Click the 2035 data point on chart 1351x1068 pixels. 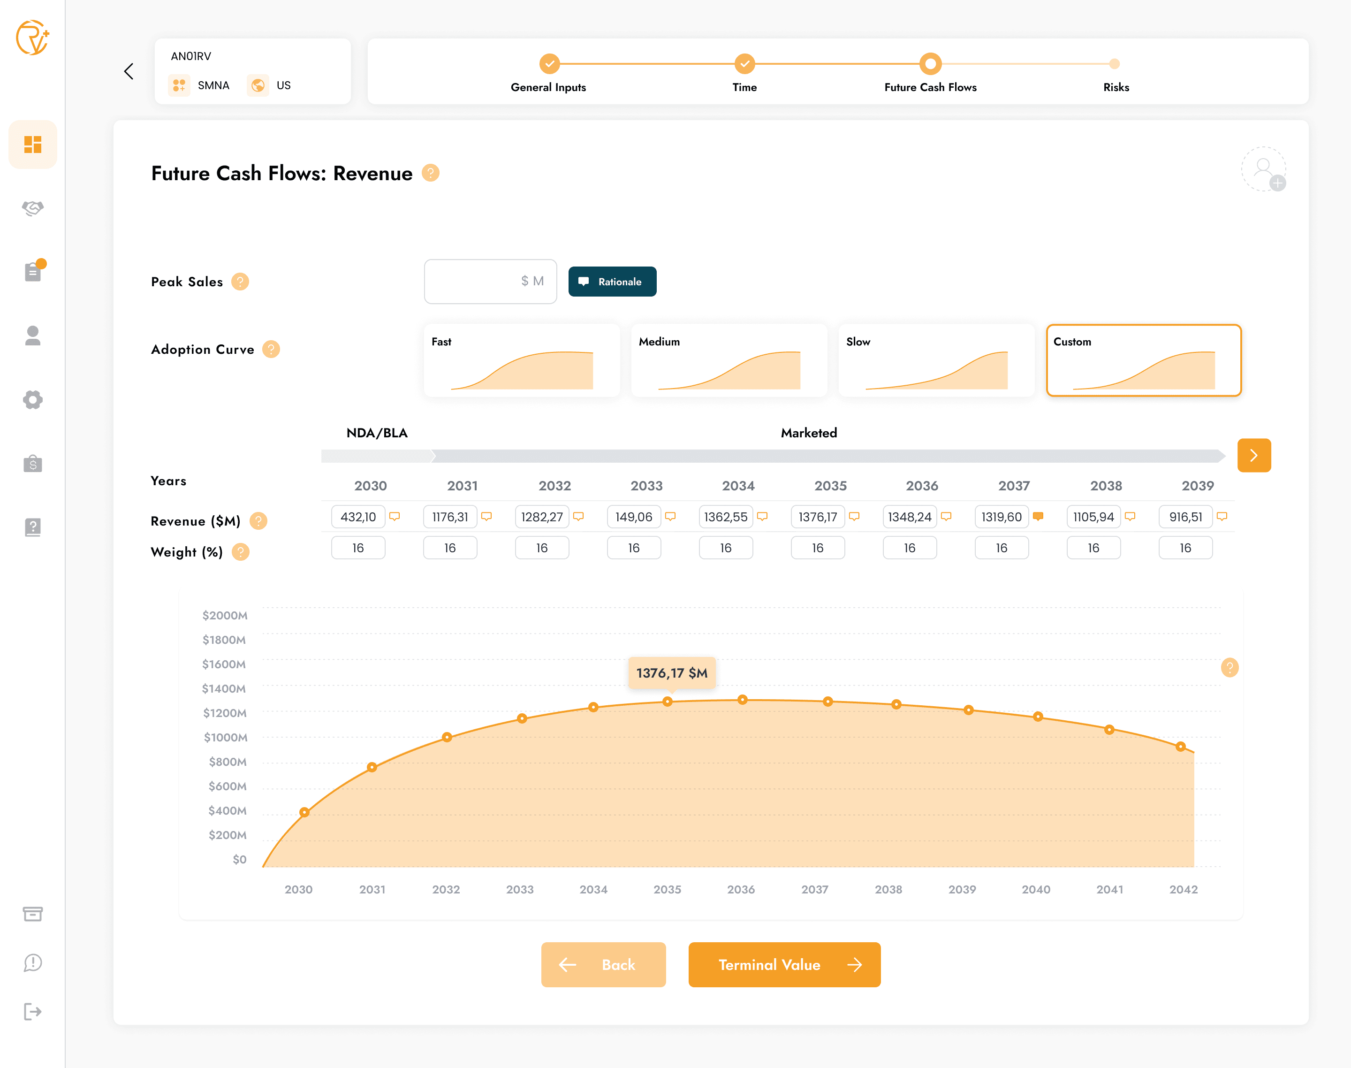click(x=667, y=702)
